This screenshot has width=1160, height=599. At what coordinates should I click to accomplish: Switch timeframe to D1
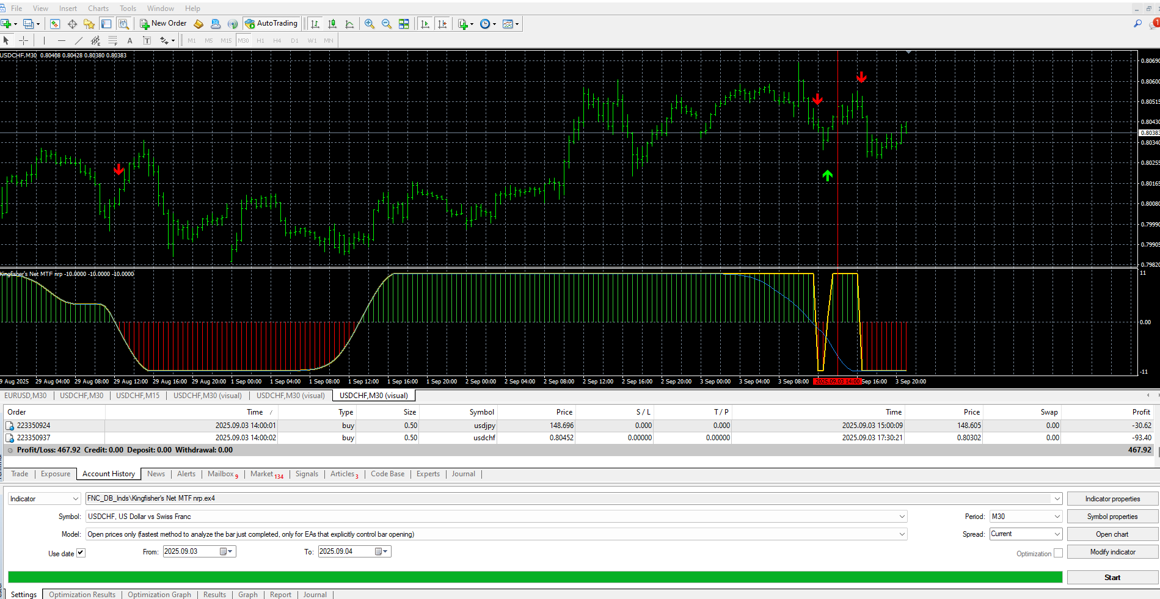click(x=294, y=40)
